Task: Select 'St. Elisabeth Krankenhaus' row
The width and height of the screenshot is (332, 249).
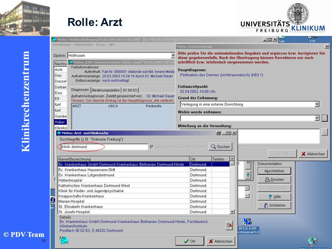Action: pyautogui.click(x=144, y=207)
